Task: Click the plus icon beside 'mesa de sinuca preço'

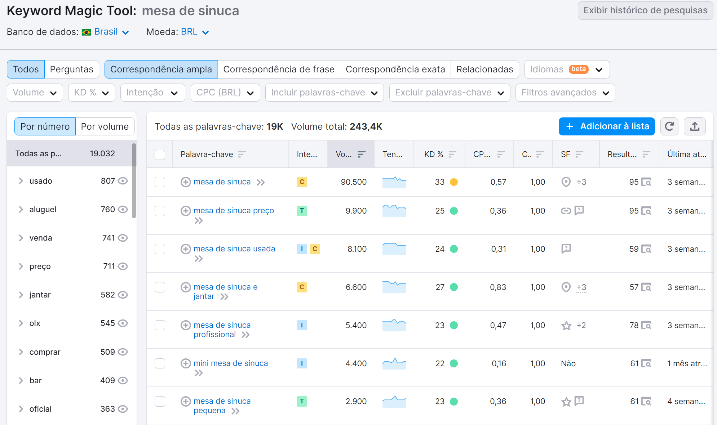Action: 186,211
